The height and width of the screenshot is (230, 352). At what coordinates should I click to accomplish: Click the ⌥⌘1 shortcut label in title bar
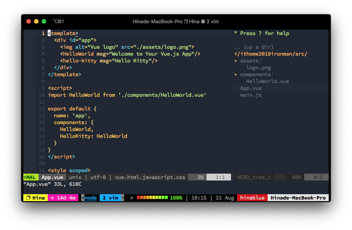58,21
